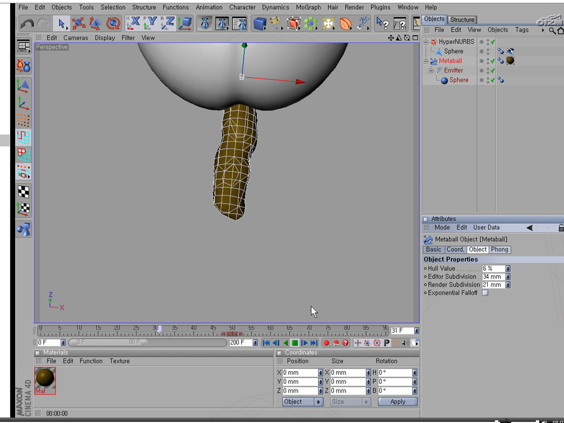
Task: Switch to the Structure tab
Action: (462, 20)
